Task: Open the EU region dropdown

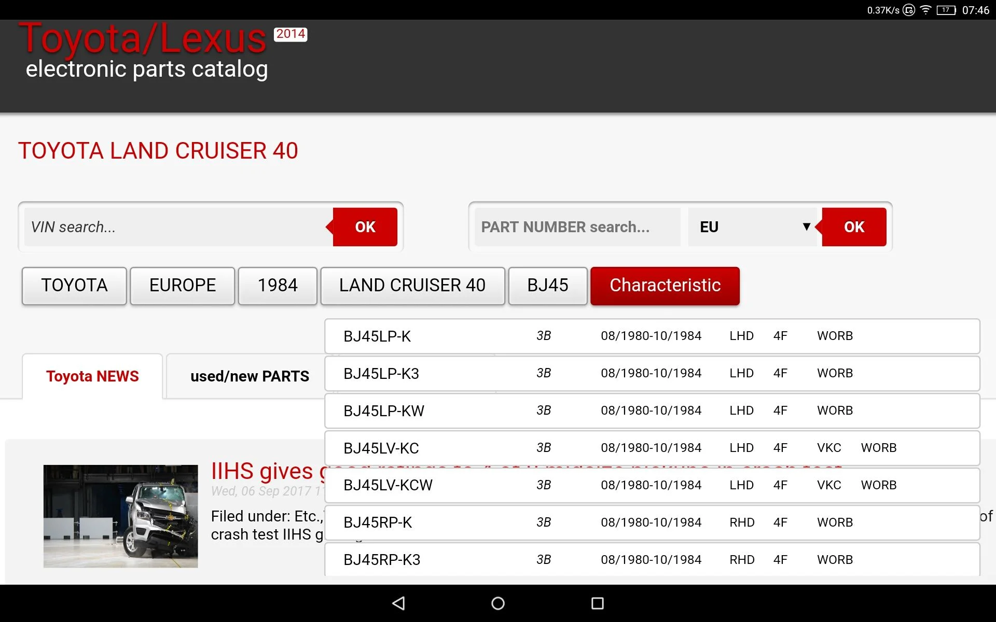Action: click(x=753, y=227)
